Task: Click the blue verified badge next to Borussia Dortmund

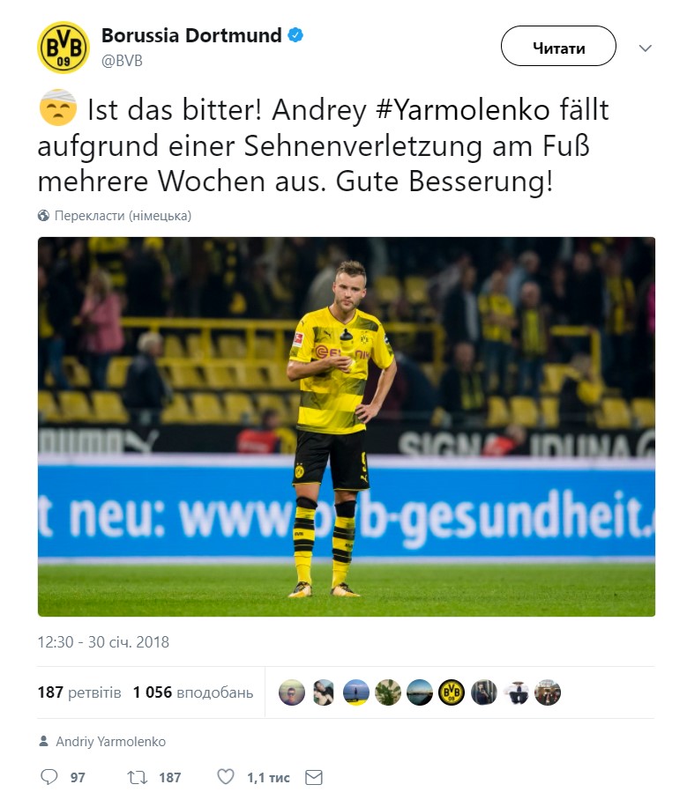Action: click(x=295, y=35)
